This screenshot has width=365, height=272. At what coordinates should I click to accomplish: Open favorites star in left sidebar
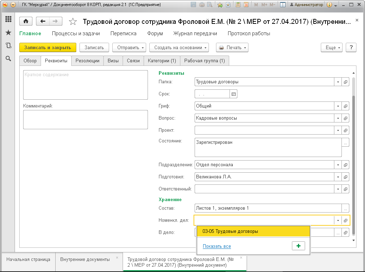coord(9,32)
